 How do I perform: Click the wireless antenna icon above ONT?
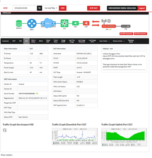tap(104, 21)
